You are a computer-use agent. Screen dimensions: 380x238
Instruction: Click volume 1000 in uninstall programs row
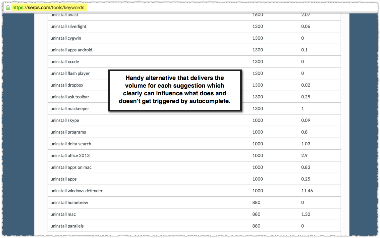pos(258,132)
